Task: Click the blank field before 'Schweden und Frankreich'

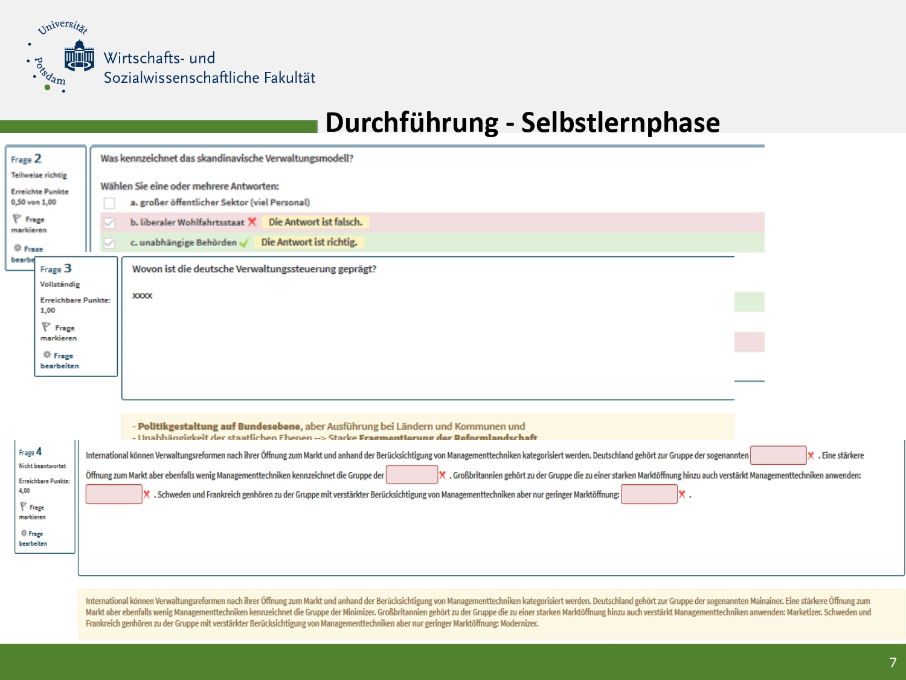Action: pos(114,494)
